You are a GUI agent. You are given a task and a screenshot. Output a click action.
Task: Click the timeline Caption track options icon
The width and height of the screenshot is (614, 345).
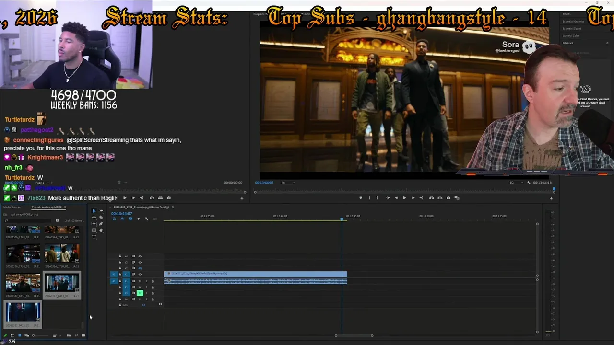[x=155, y=219]
